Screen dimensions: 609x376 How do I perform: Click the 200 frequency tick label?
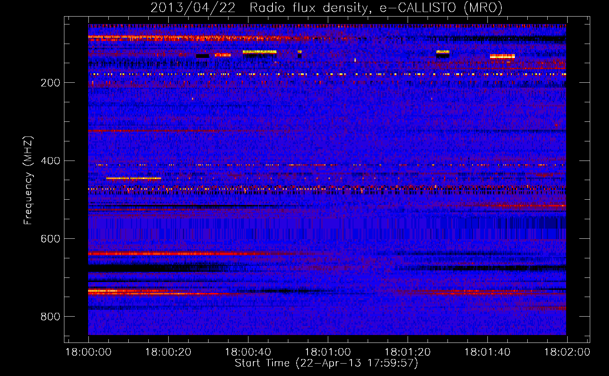[x=50, y=83]
